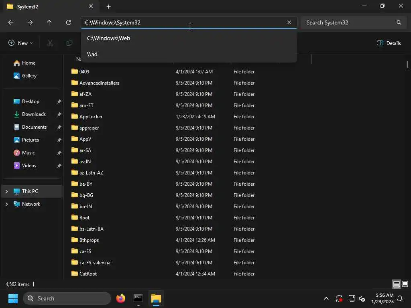Click the pin icon beside Pictures
The width and height of the screenshot is (411, 308).
click(x=59, y=140)
